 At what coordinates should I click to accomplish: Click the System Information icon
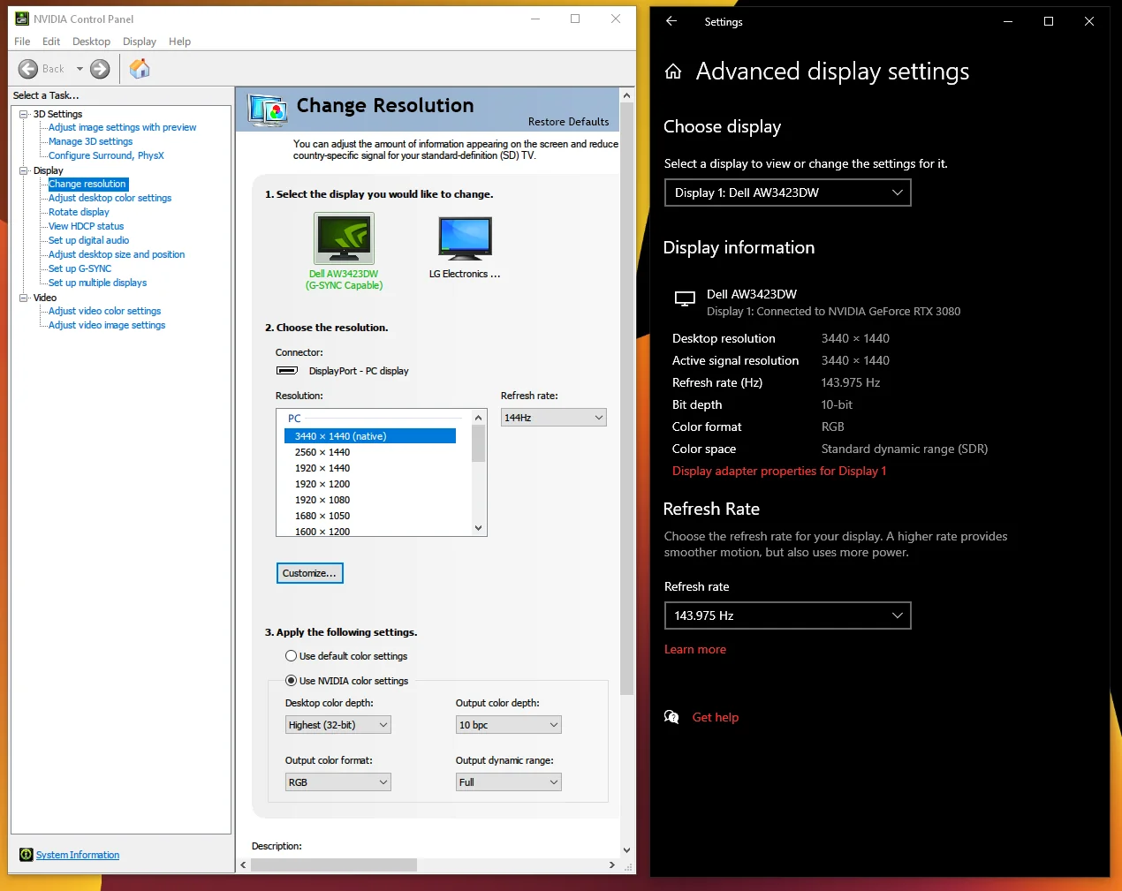click(27, 855)
